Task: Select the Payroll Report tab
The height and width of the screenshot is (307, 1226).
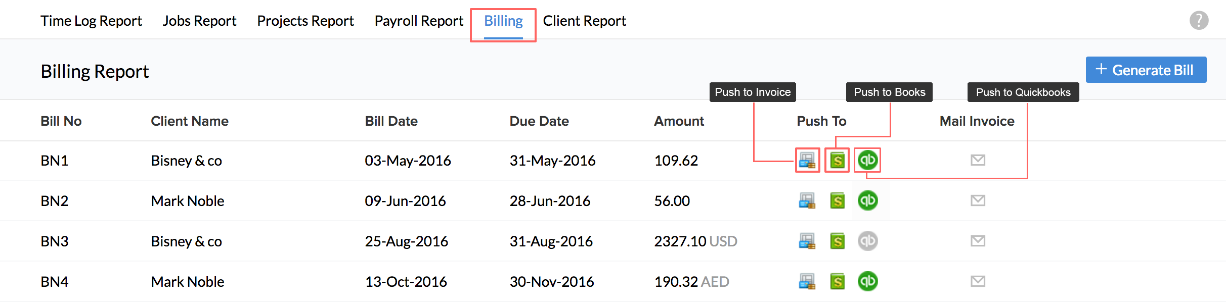Action: click(x=418, y=21)
